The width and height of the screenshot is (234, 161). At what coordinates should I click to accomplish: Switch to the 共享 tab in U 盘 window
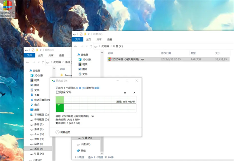coord(99,39)
